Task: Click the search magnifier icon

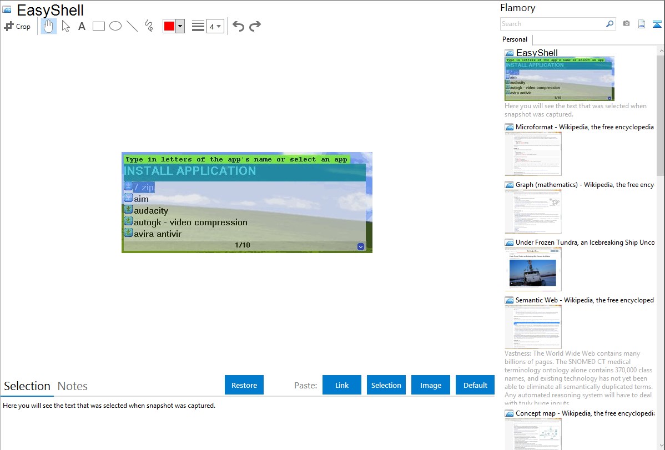Action: coord(610,24)
